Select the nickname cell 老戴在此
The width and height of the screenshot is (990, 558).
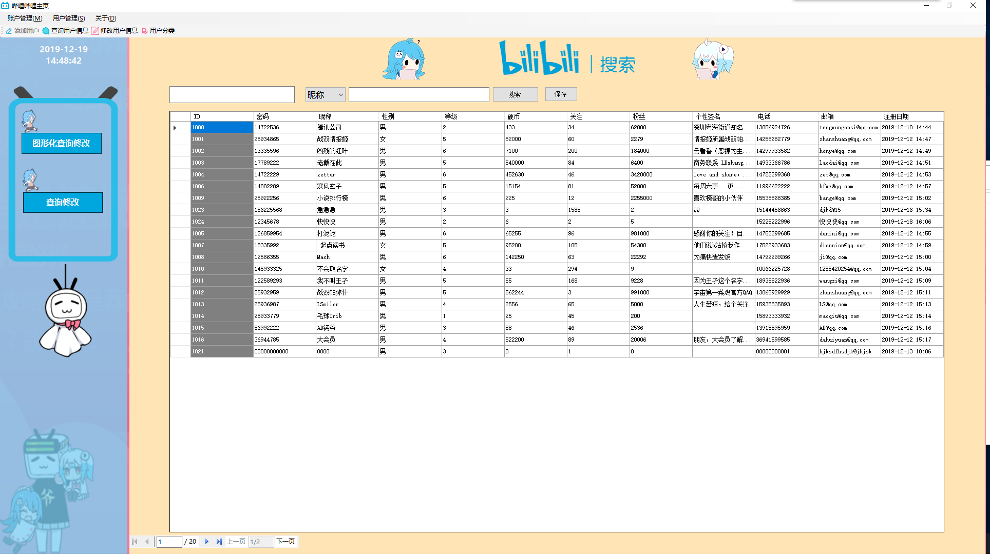point(347,163)
